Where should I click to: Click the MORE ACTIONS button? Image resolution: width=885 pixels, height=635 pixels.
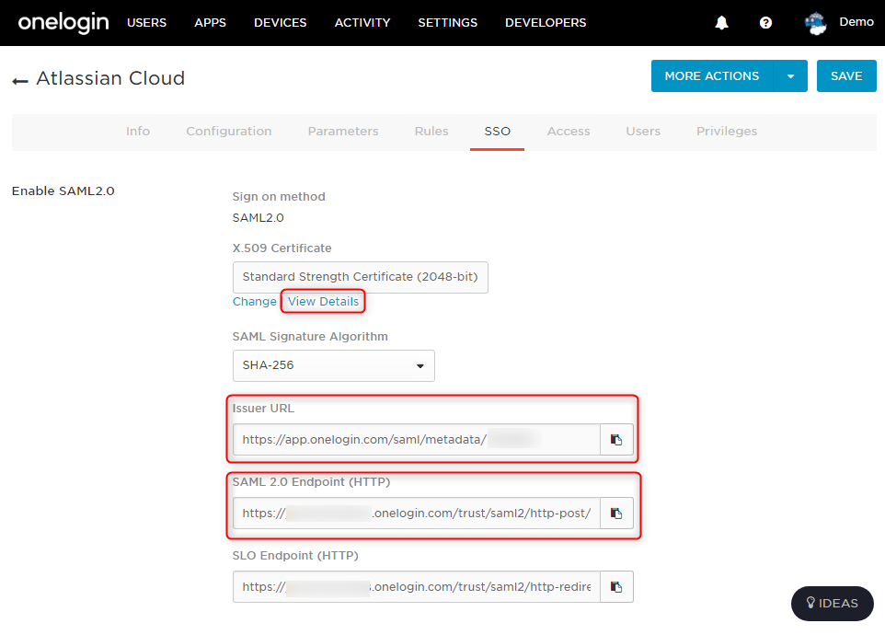click(x=712, y=76)
